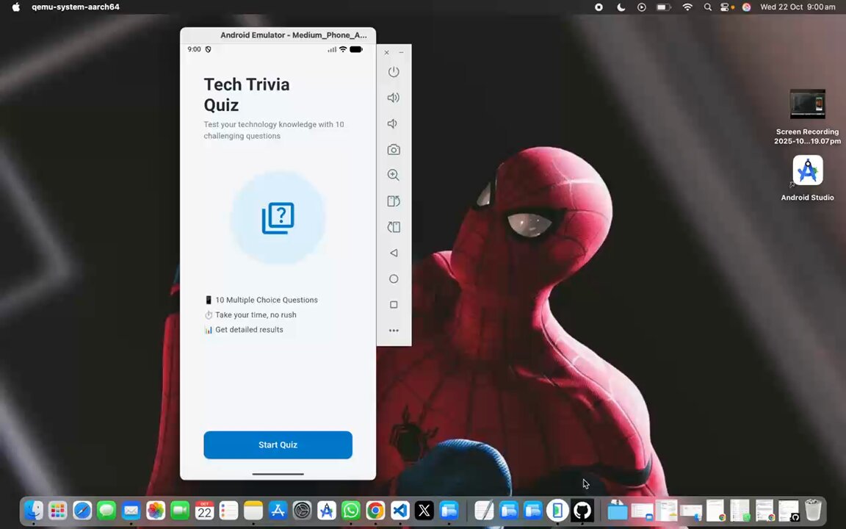Viewport: 846px width, 529px height.
Task: Launch Safari from the Dock
Action: coord(82,510)
